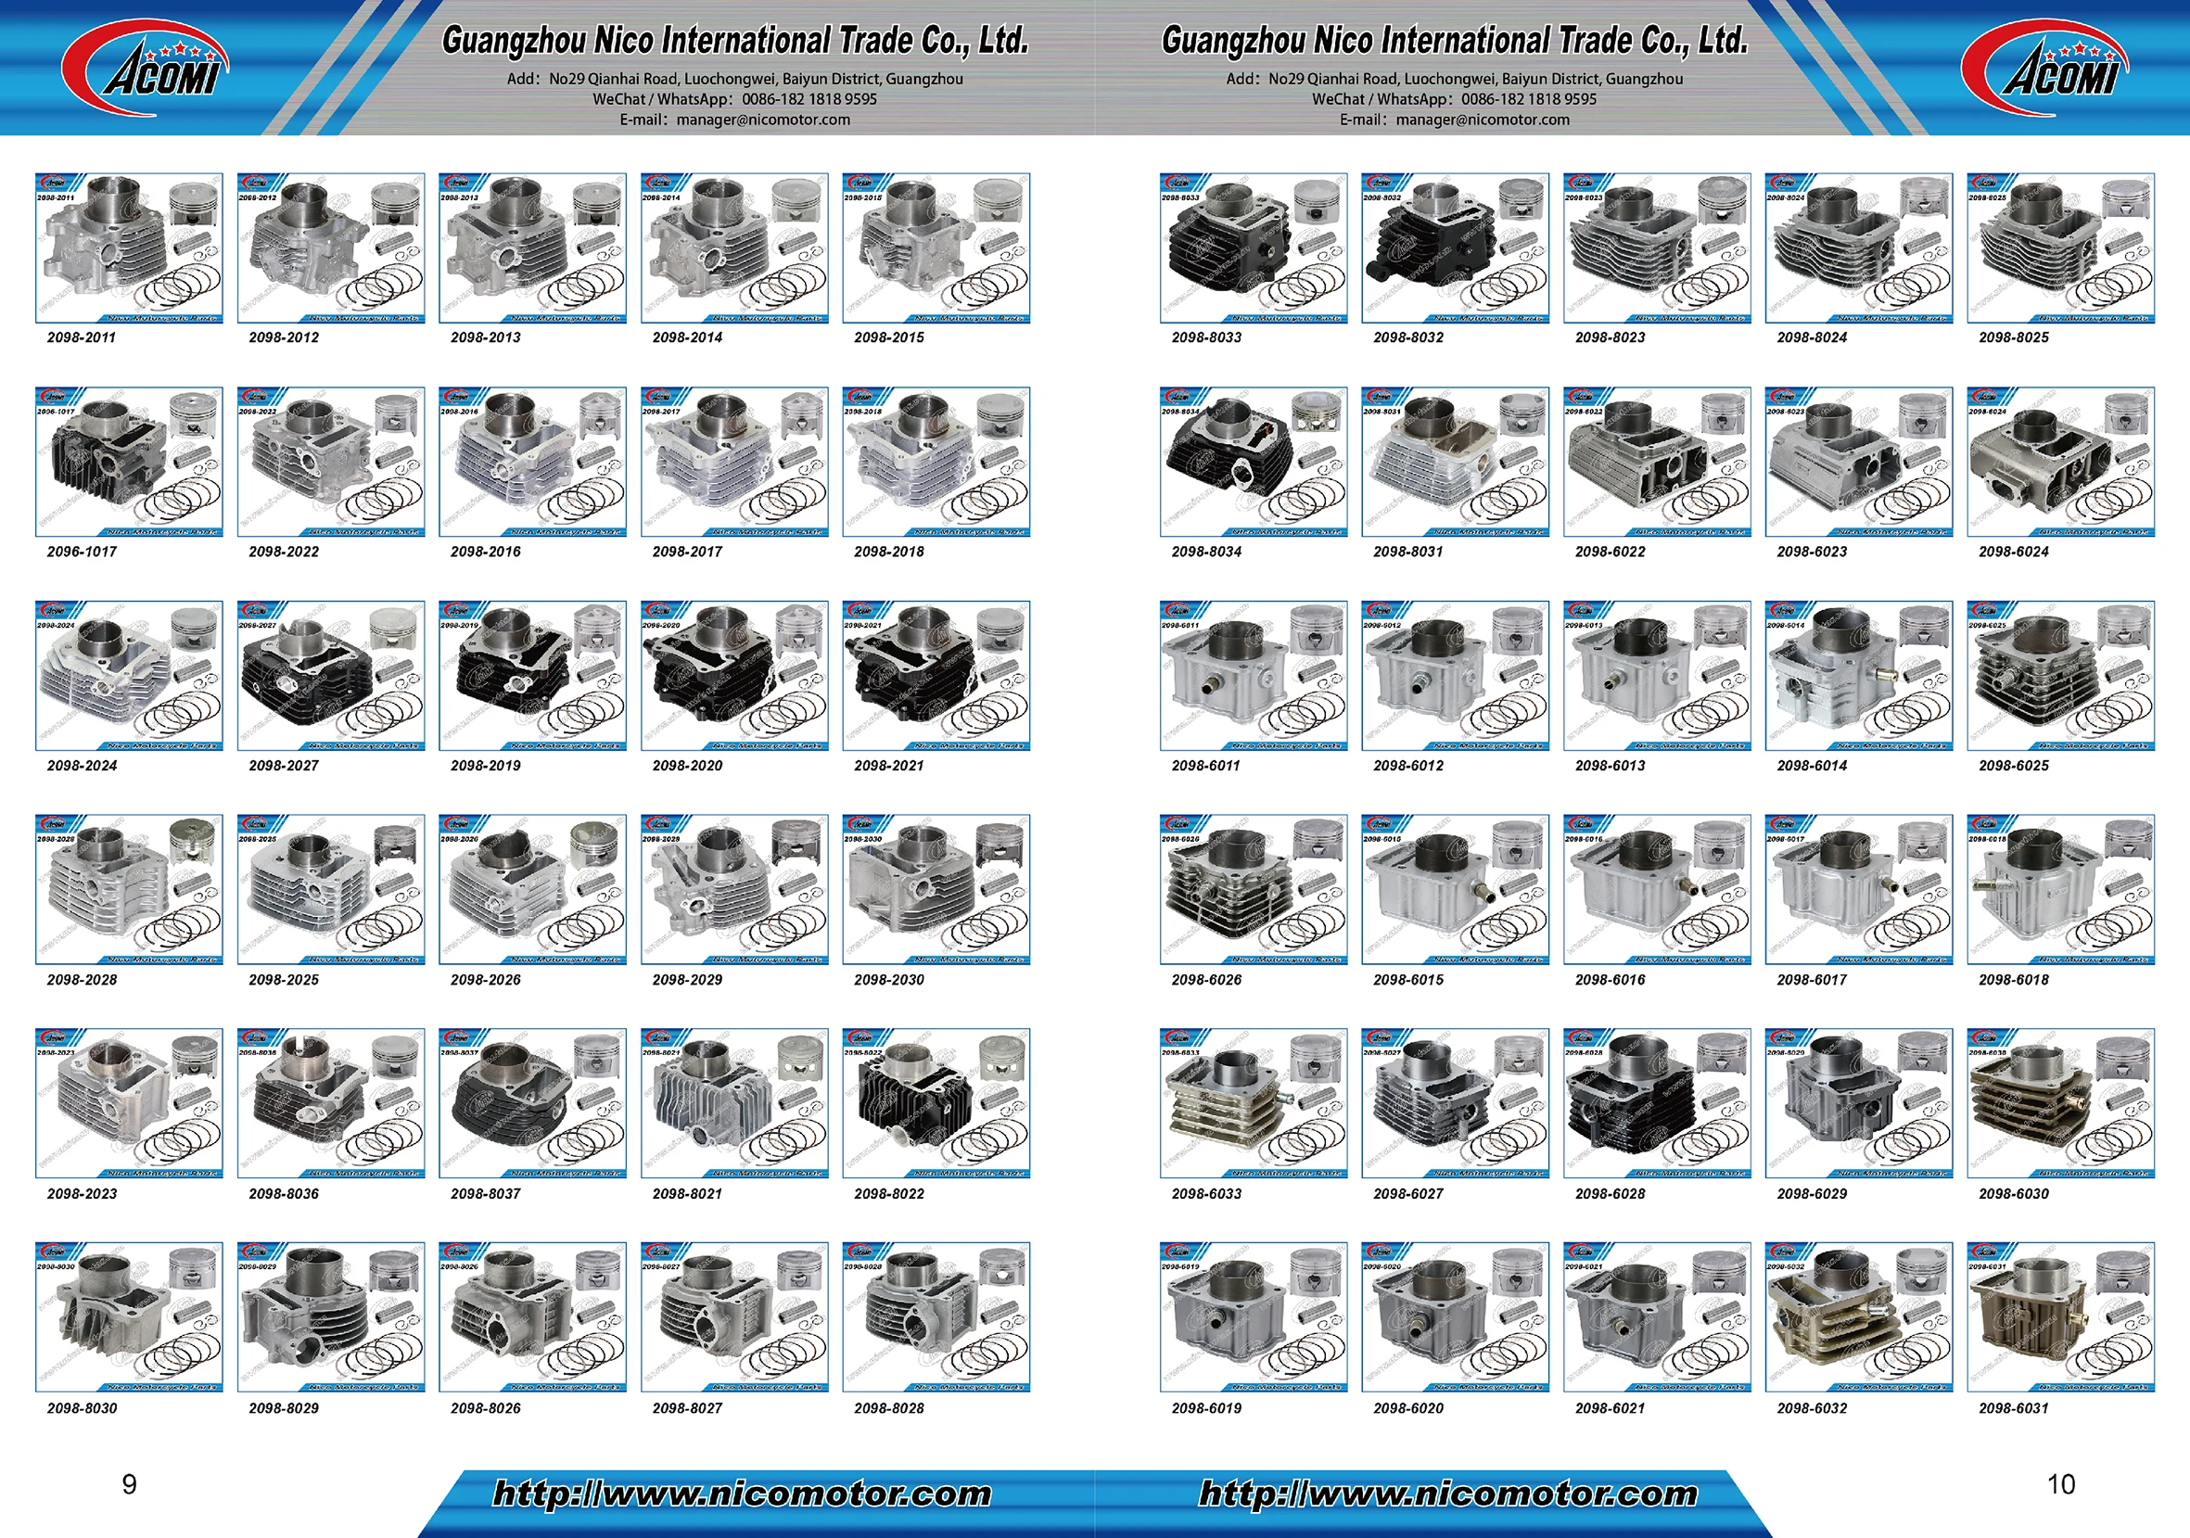The height and width of the screenshot is (1538, 2190).
Task: Click the 2098-6032 cylinder image
Action: point(1858,1316)
